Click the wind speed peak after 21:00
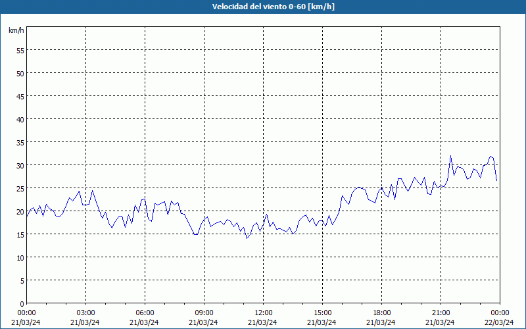The height and width of the screenshot is (329, 526). click(450, 156)
